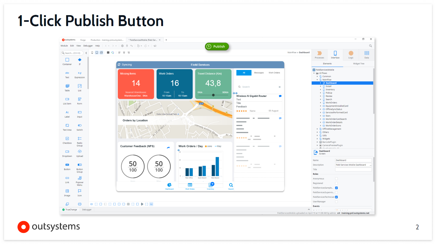The image size is (436, 244).
Task: Select the Button Group widget
Action: pos(80,168)
